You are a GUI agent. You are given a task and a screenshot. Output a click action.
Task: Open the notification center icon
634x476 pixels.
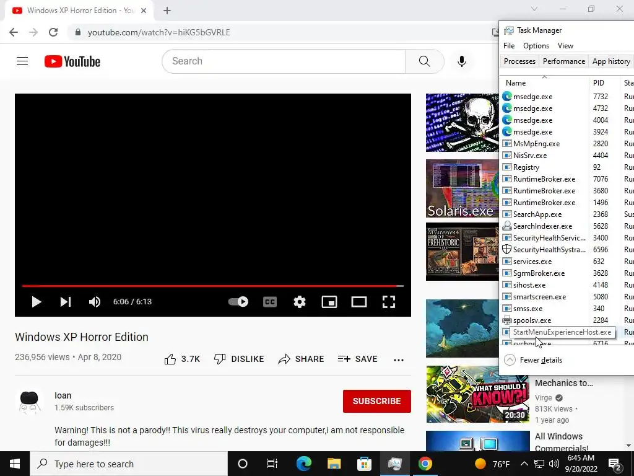click(x=614, y=464)
